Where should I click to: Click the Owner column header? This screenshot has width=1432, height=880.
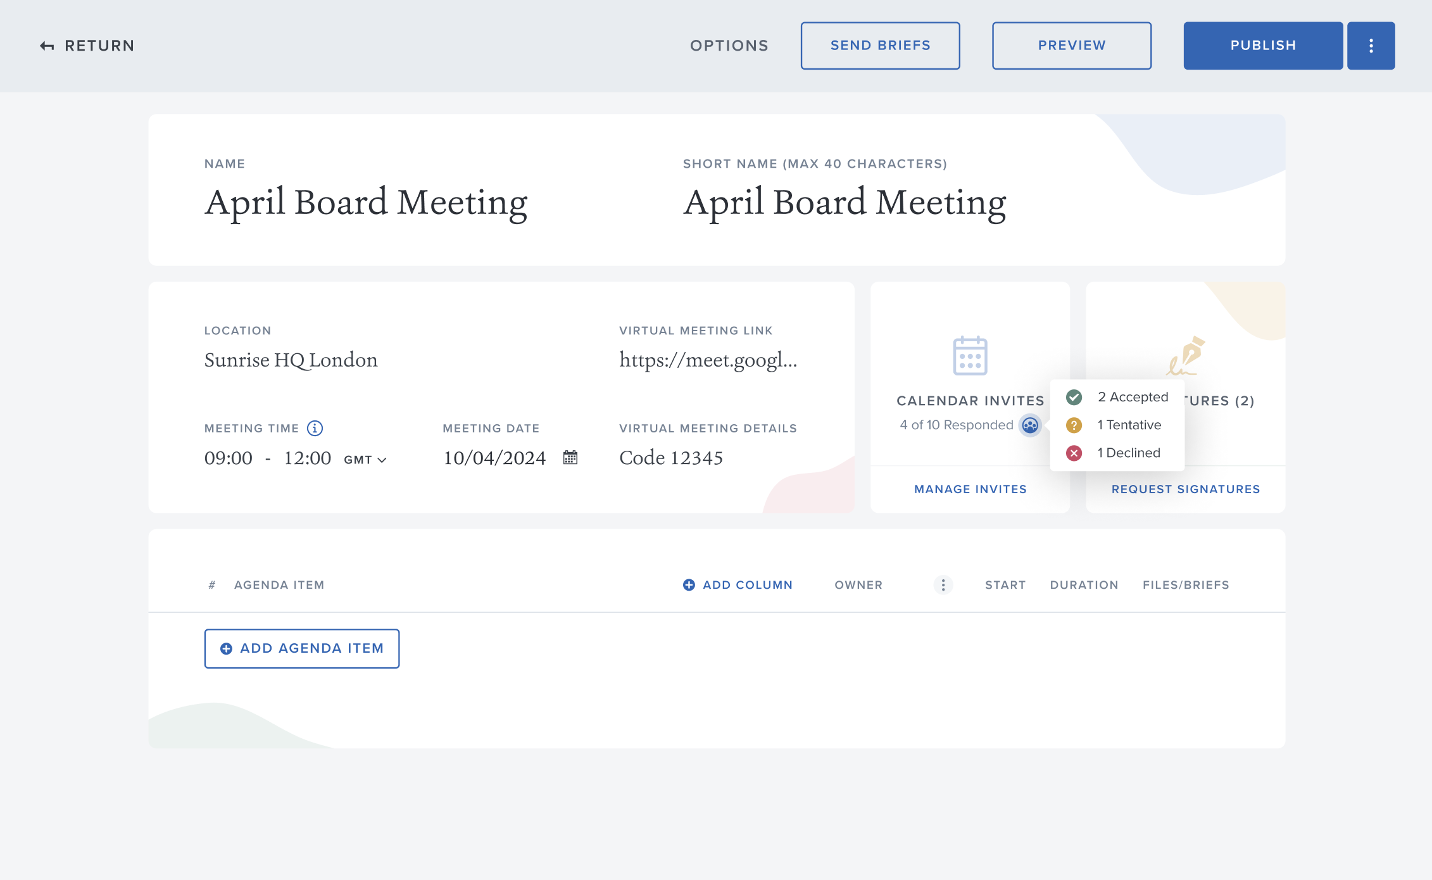(x=858, y=585)
